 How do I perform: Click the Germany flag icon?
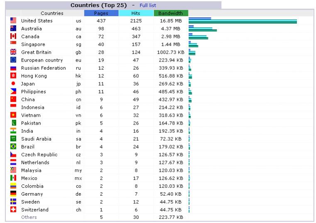click(13, 194)
